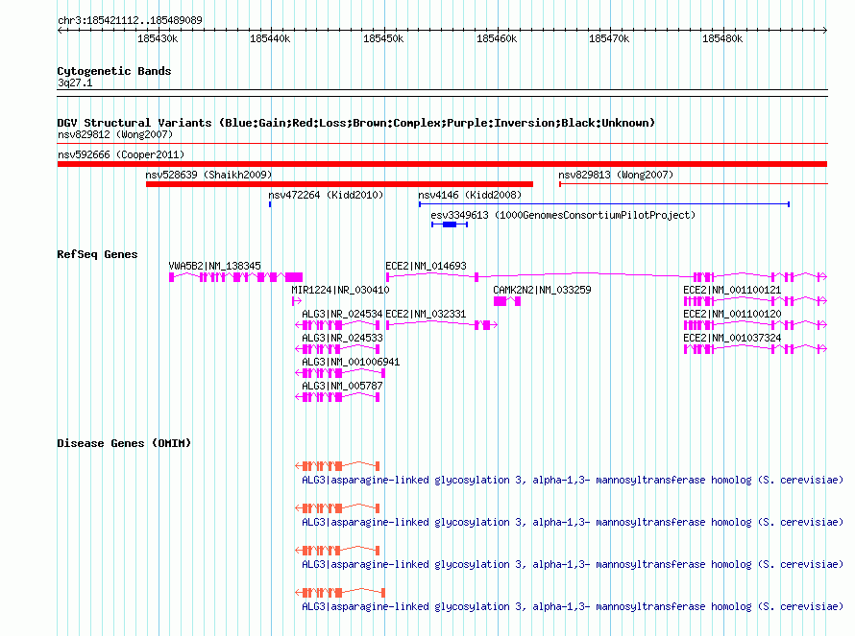Select the CAMK2N2 magenta exon glyph
The image size is (855, 636).
pyautogui.click(x=507, y=301)
